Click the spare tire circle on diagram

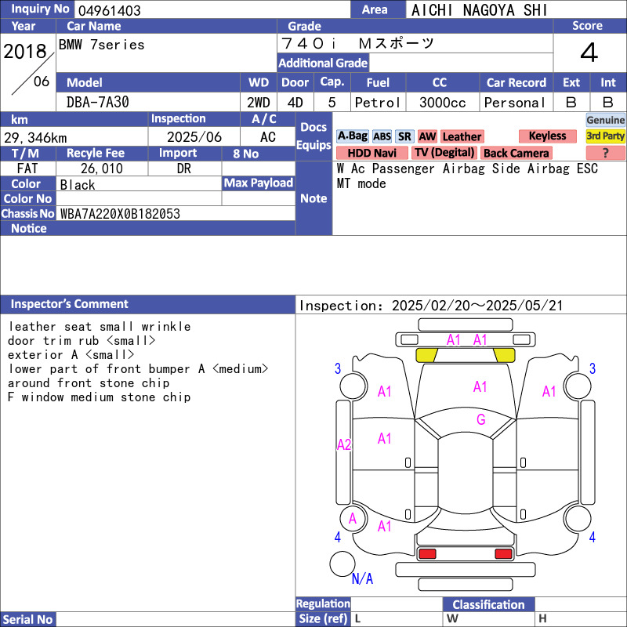click(x=342, y=564)
